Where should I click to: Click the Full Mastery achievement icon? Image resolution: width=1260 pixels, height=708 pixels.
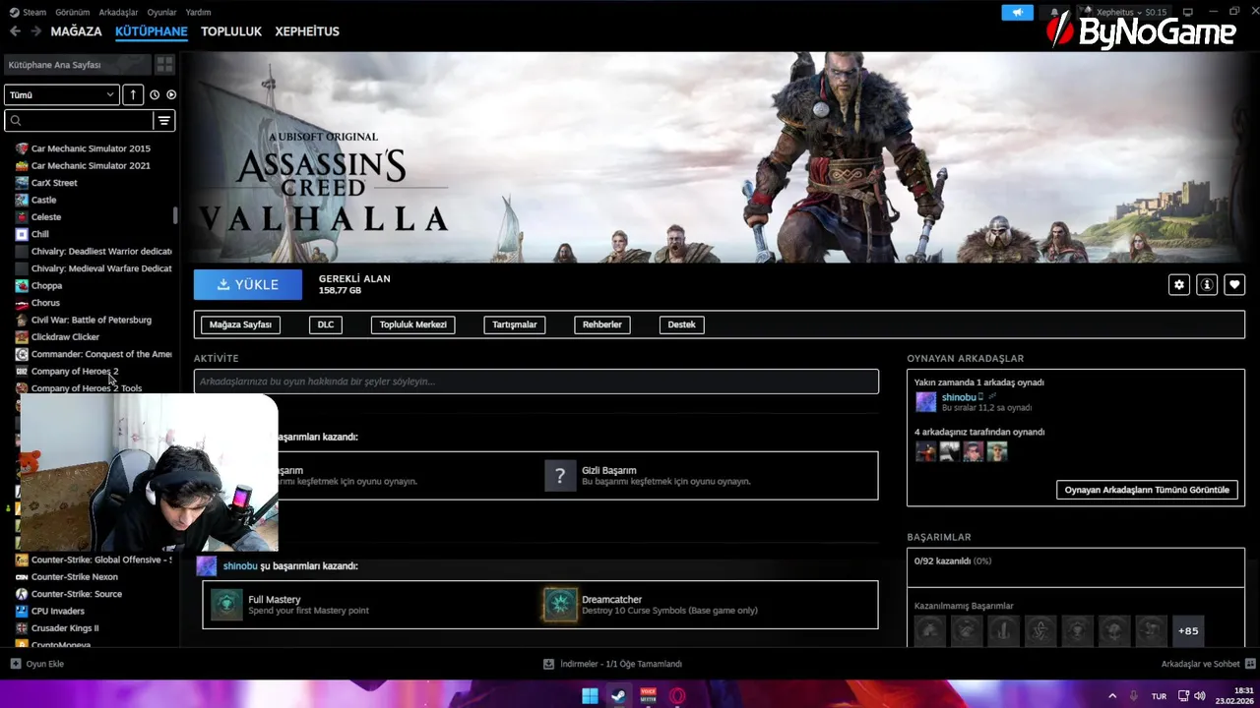coord(226,604)
